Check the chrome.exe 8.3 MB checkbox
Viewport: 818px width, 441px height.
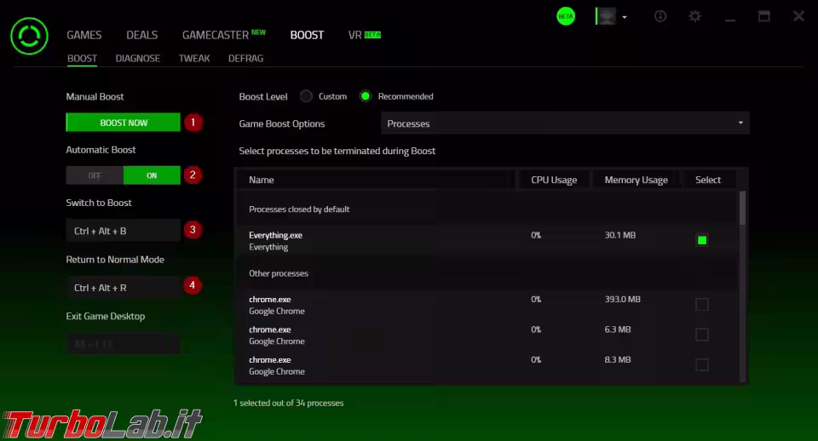pos(702,365)
